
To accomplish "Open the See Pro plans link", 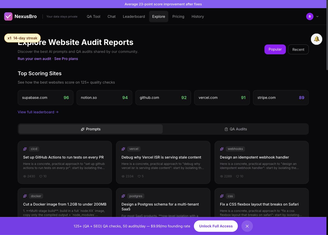I will pyautogui.click(x=66, y=59).
